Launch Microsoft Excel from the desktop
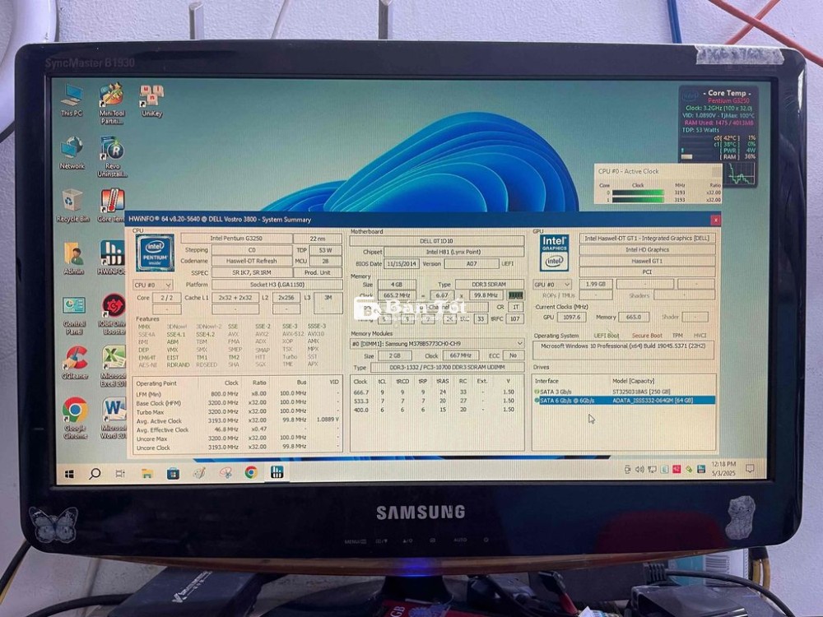 click(x=114, y=366)
